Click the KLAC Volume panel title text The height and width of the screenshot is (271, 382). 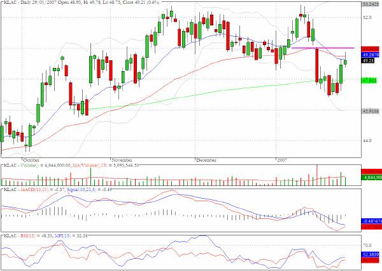click(x=71, y=166)
